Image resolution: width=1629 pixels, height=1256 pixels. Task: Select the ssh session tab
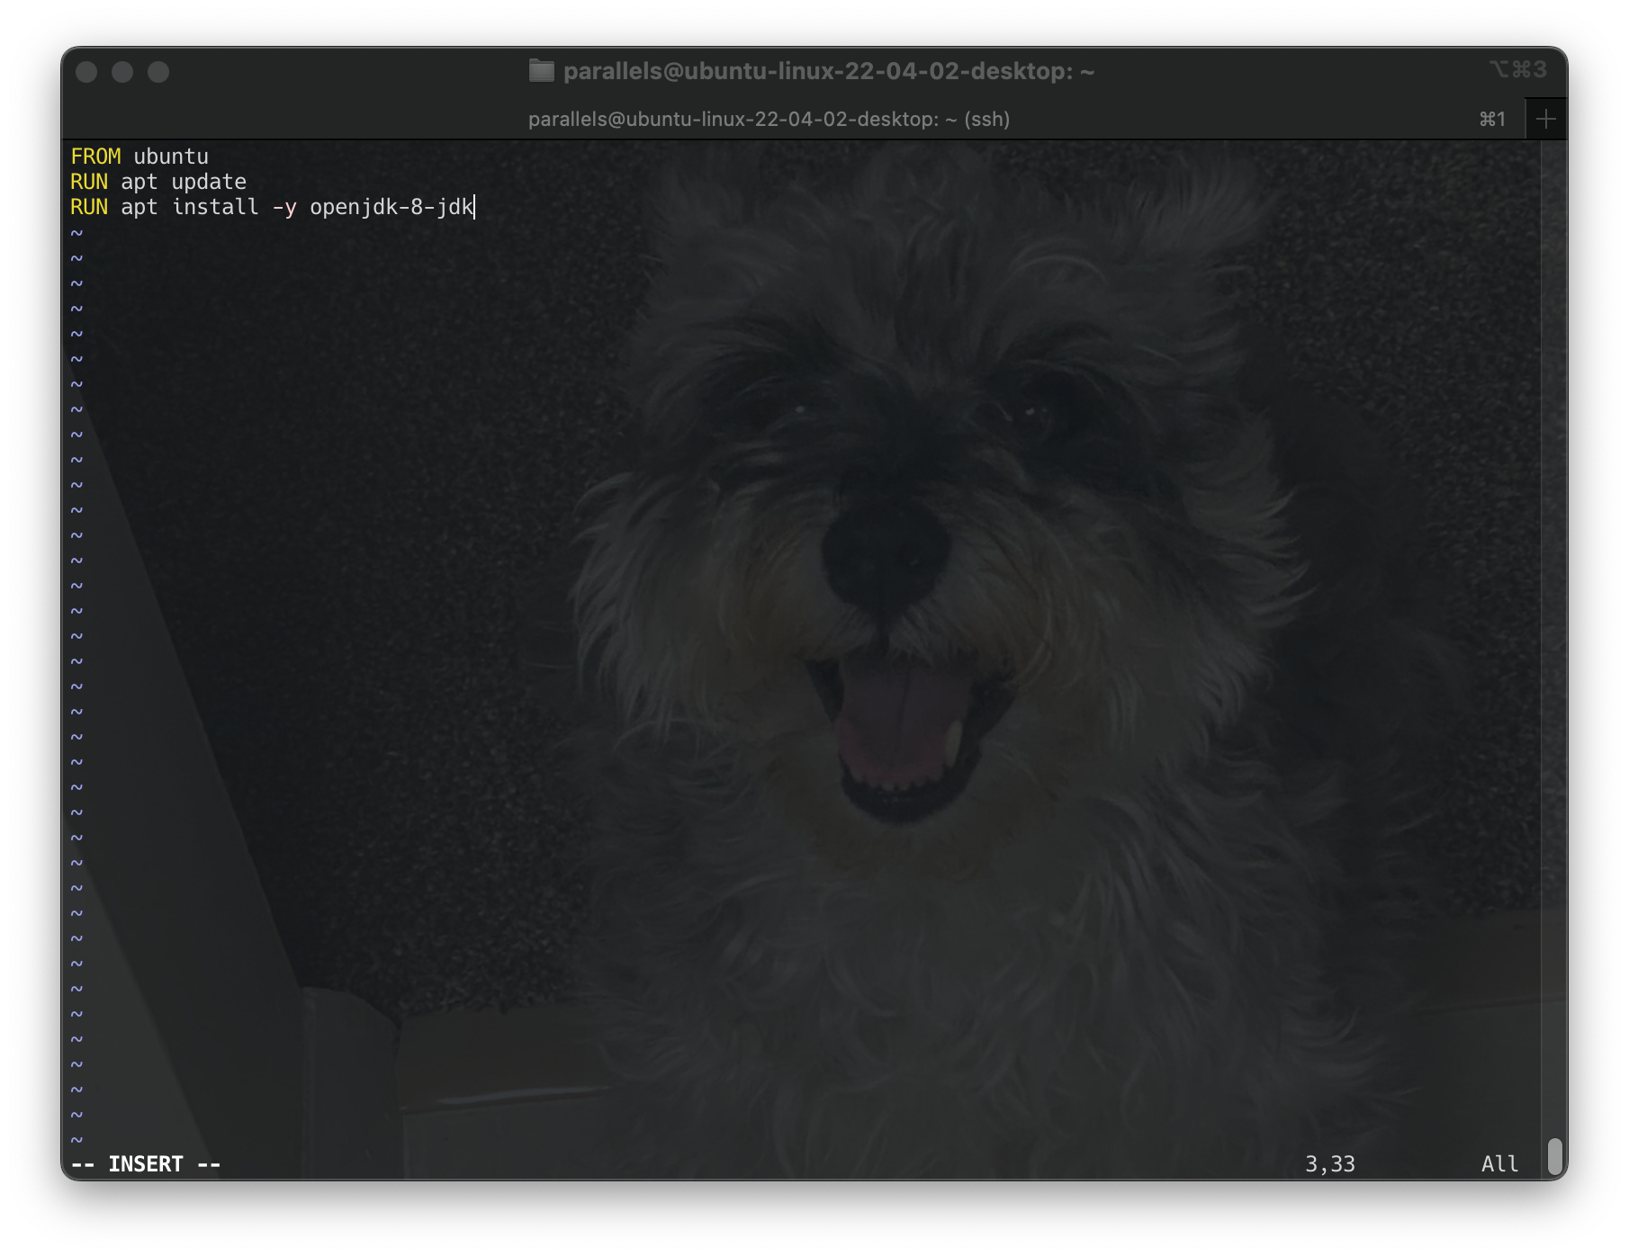(769, 119)
